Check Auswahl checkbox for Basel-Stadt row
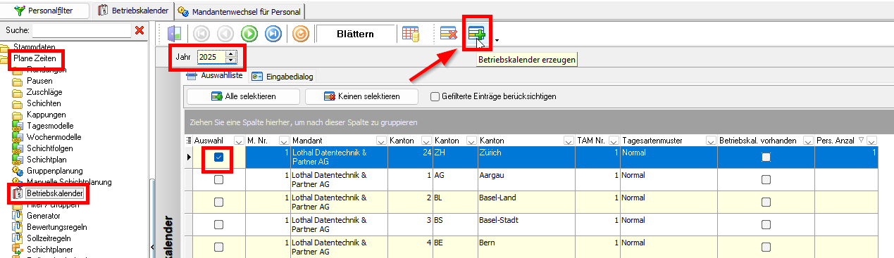 218,225
